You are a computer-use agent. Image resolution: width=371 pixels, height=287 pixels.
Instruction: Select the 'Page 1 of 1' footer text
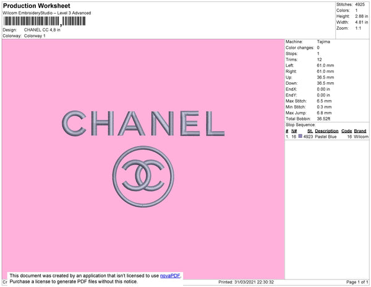click(x=357, y=282)
